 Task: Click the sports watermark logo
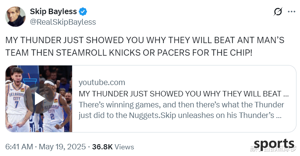274,144
